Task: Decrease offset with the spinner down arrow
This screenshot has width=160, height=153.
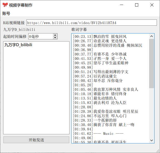Action: tap(55, 38)
